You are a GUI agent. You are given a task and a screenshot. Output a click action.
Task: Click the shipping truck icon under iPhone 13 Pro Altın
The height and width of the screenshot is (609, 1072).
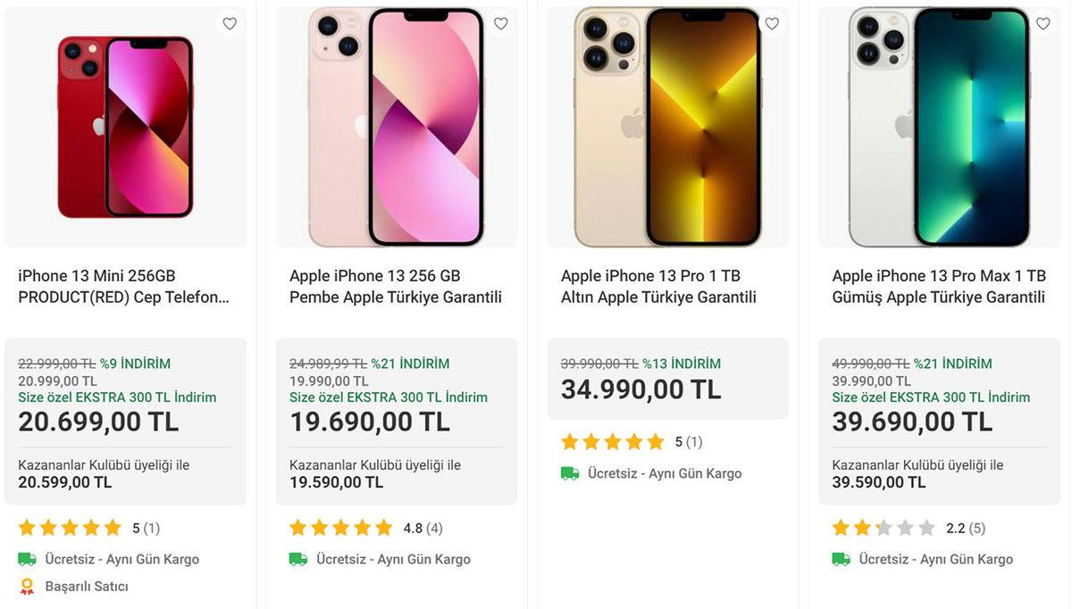[570, 473]
